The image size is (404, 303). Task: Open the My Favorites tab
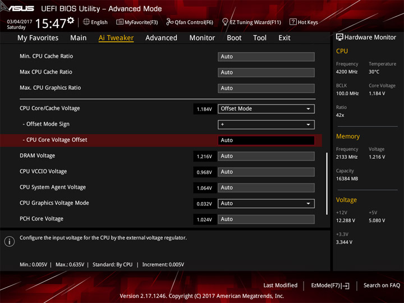[38, 38]
